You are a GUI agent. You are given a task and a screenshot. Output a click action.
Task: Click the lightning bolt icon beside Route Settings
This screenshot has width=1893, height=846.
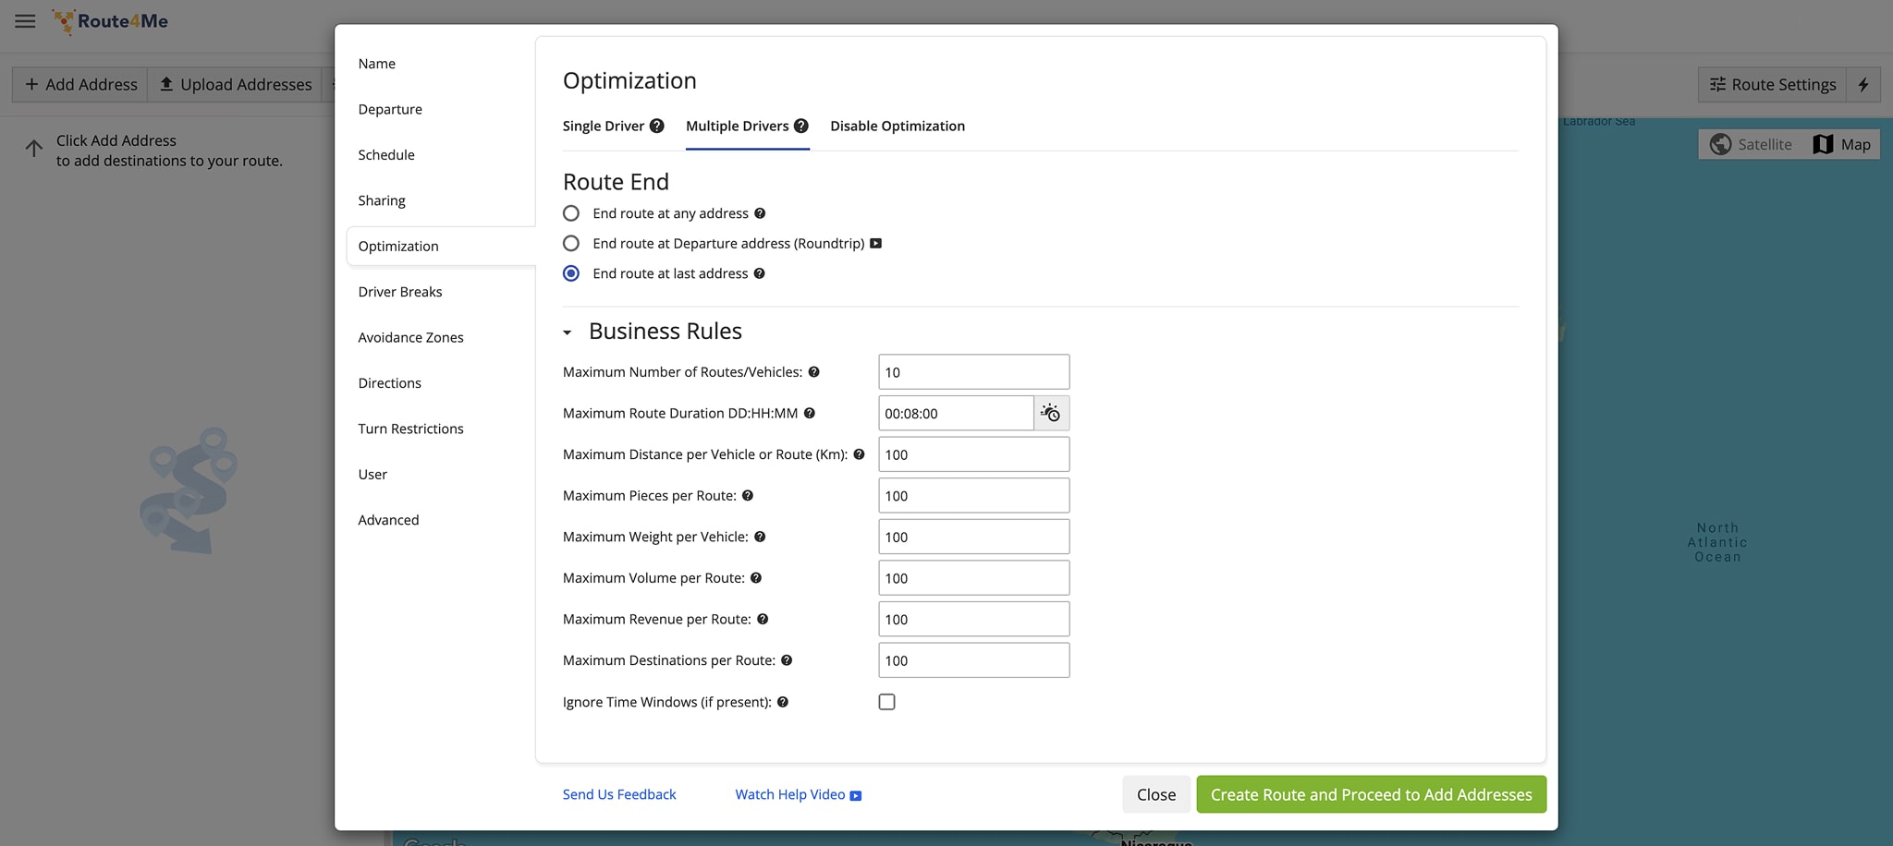(x=1863, y=84)
